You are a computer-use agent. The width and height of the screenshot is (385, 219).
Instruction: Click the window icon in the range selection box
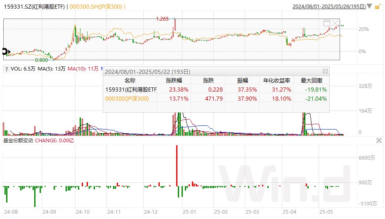point(327,23)
